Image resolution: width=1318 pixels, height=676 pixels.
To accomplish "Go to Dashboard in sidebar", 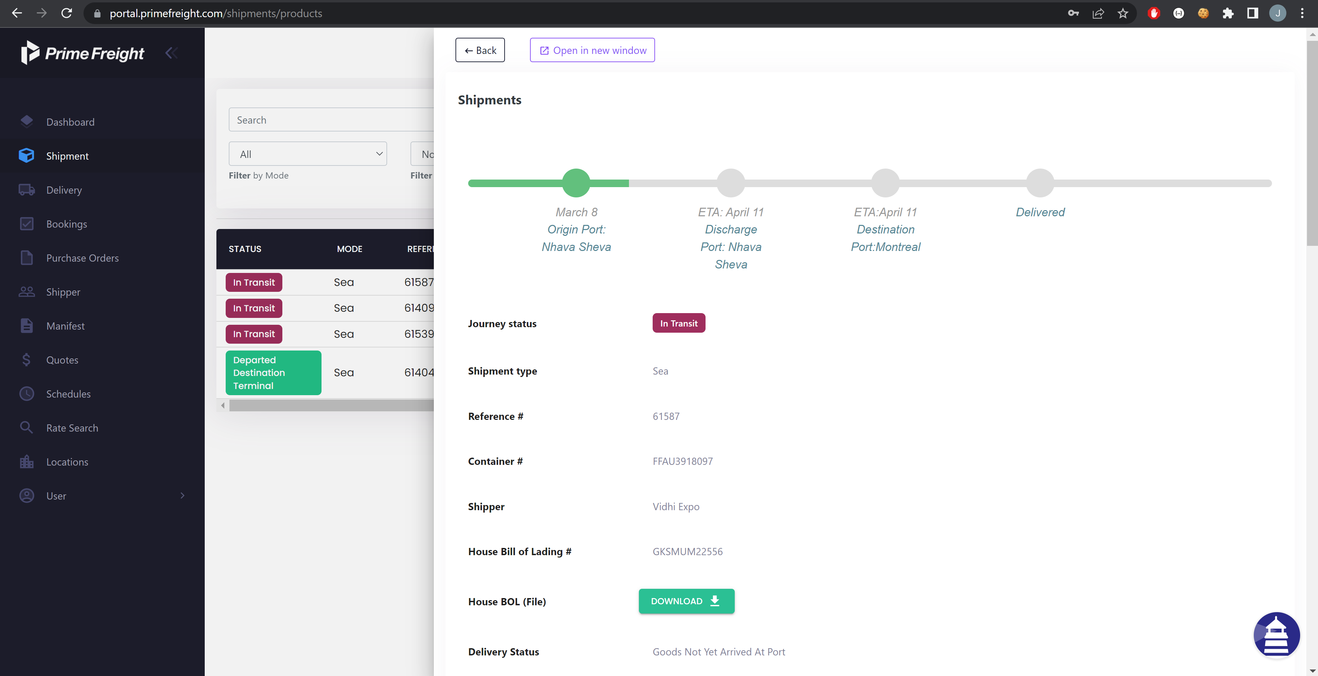I will click(x=70, y=122).
